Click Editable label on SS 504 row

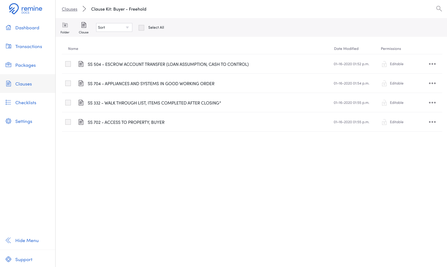(396, 64)
